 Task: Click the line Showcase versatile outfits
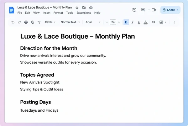[58, 62]
